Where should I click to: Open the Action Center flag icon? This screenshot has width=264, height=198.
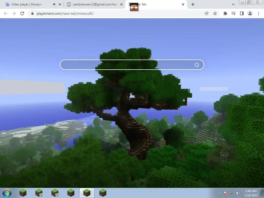(226, 193)
